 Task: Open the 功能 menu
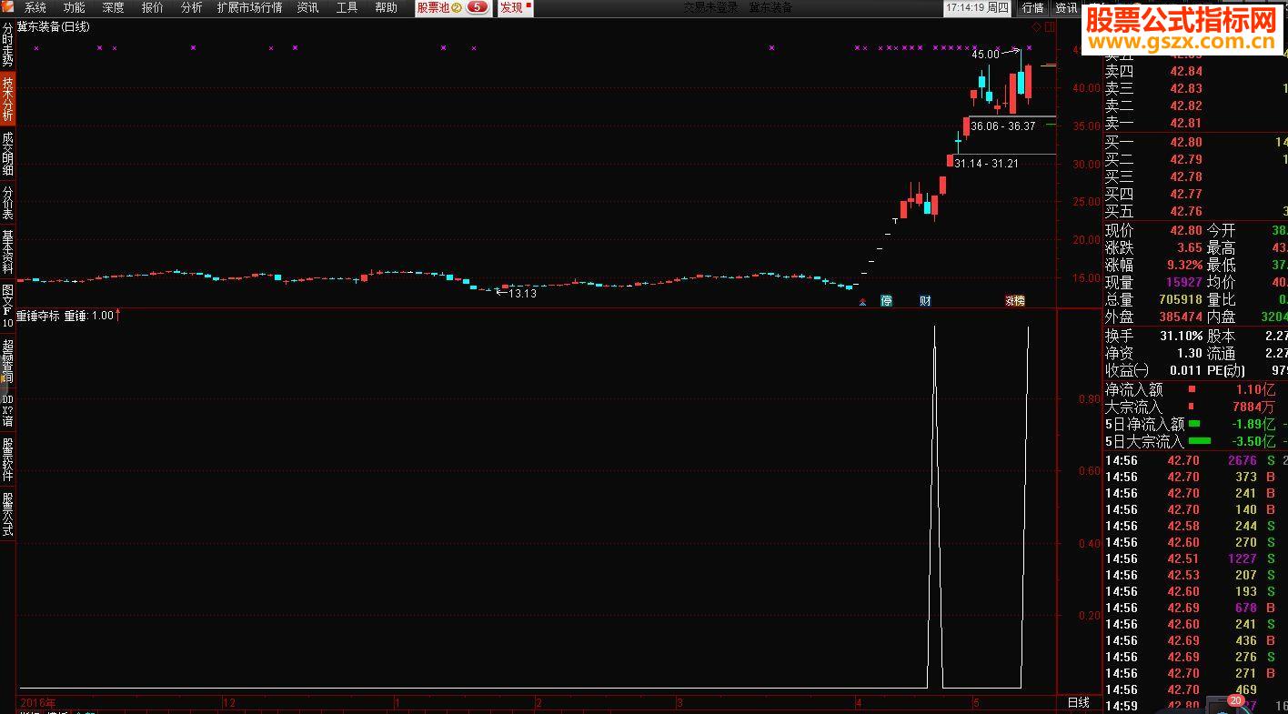75,7
